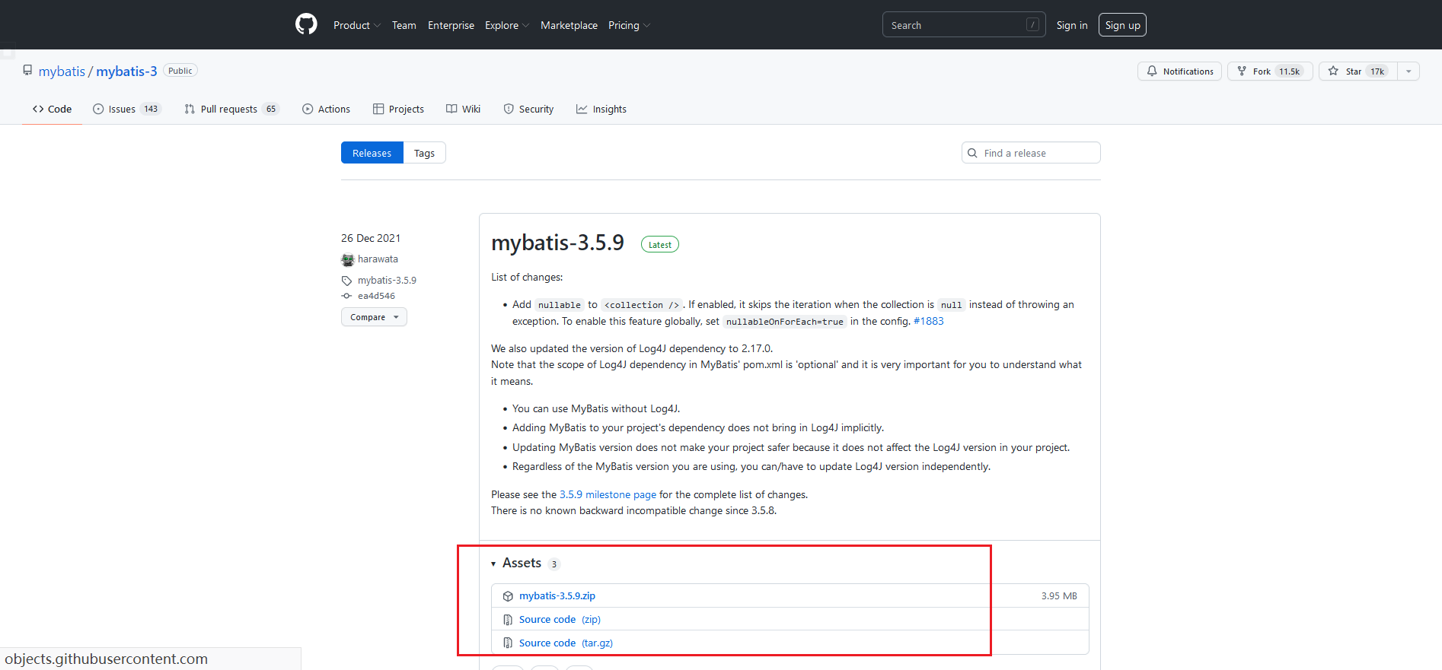Open the Product dropdown menu
Image resolution: width=1442 pixels, height=670 pixels.
point(356,25)
